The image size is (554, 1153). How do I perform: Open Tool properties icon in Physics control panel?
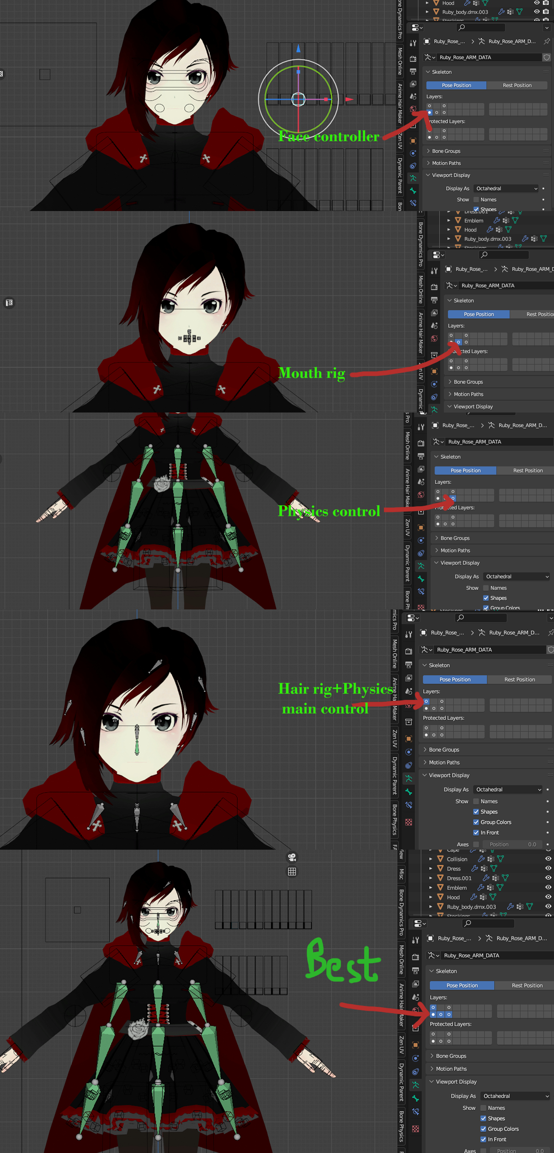(421, 427)
